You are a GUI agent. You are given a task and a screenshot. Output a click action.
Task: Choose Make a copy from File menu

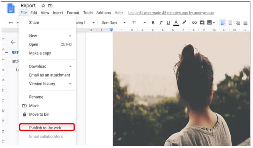(x=40, y=53)
